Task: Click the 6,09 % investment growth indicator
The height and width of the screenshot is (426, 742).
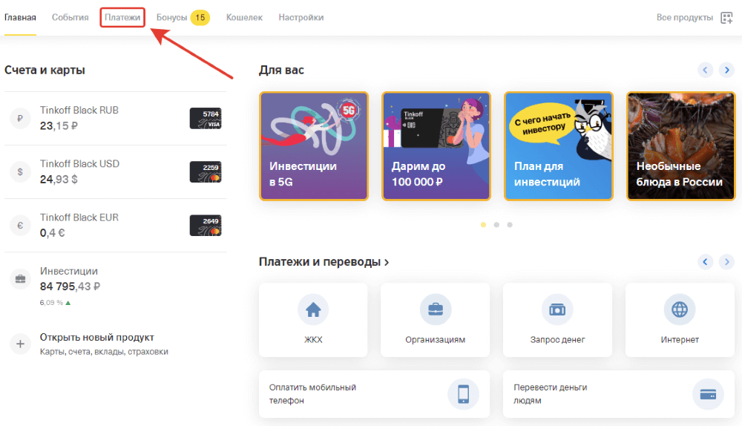Action: 56,303
